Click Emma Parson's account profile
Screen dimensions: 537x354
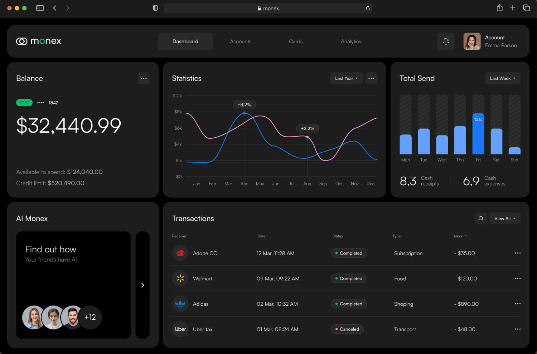[490, 41]
